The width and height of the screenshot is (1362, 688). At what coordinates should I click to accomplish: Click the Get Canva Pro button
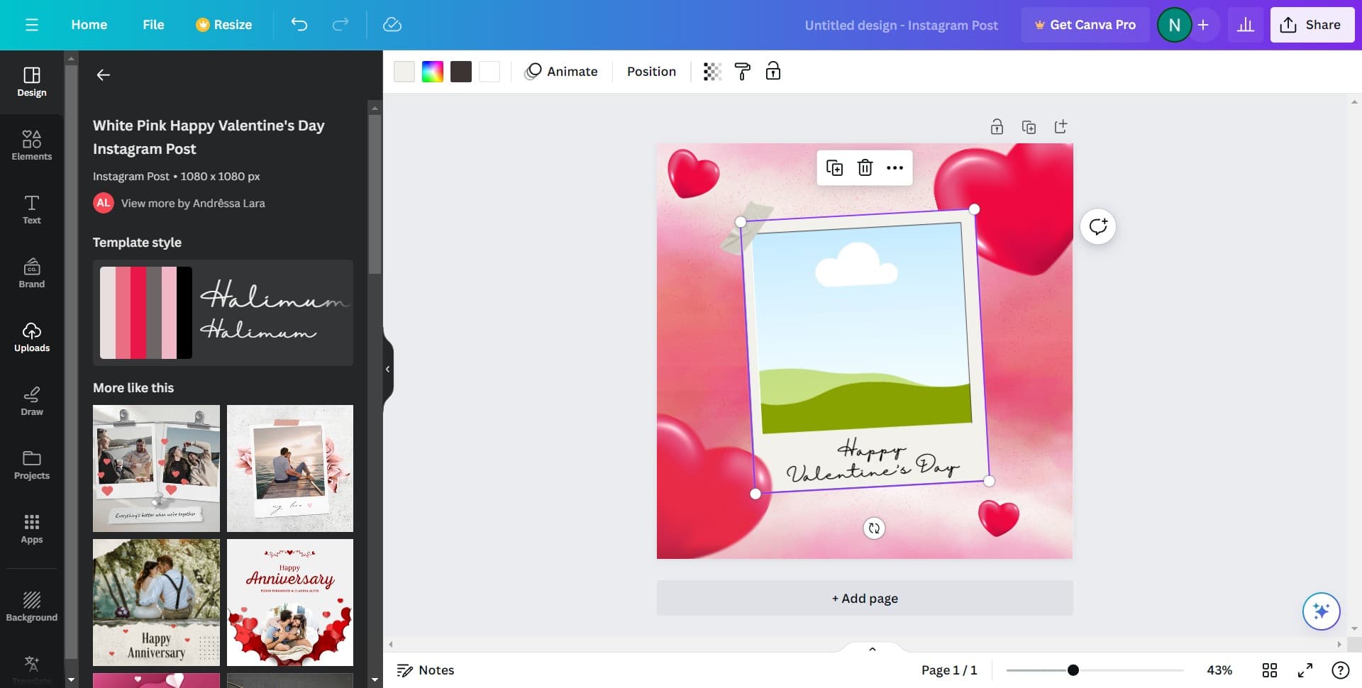pos(1085,24)
